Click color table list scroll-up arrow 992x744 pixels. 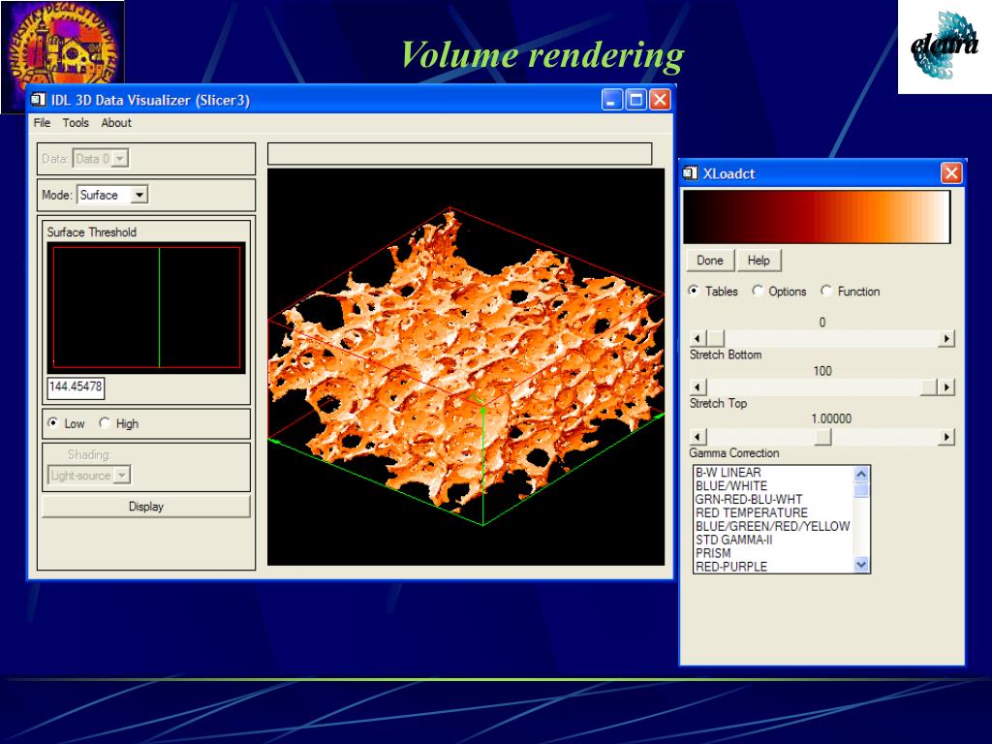(861, 474)
